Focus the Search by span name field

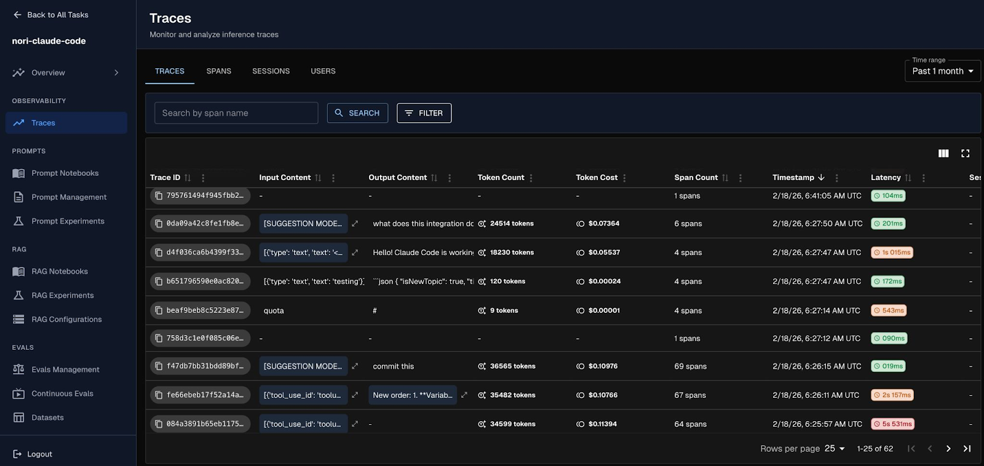tap(236, 113)
